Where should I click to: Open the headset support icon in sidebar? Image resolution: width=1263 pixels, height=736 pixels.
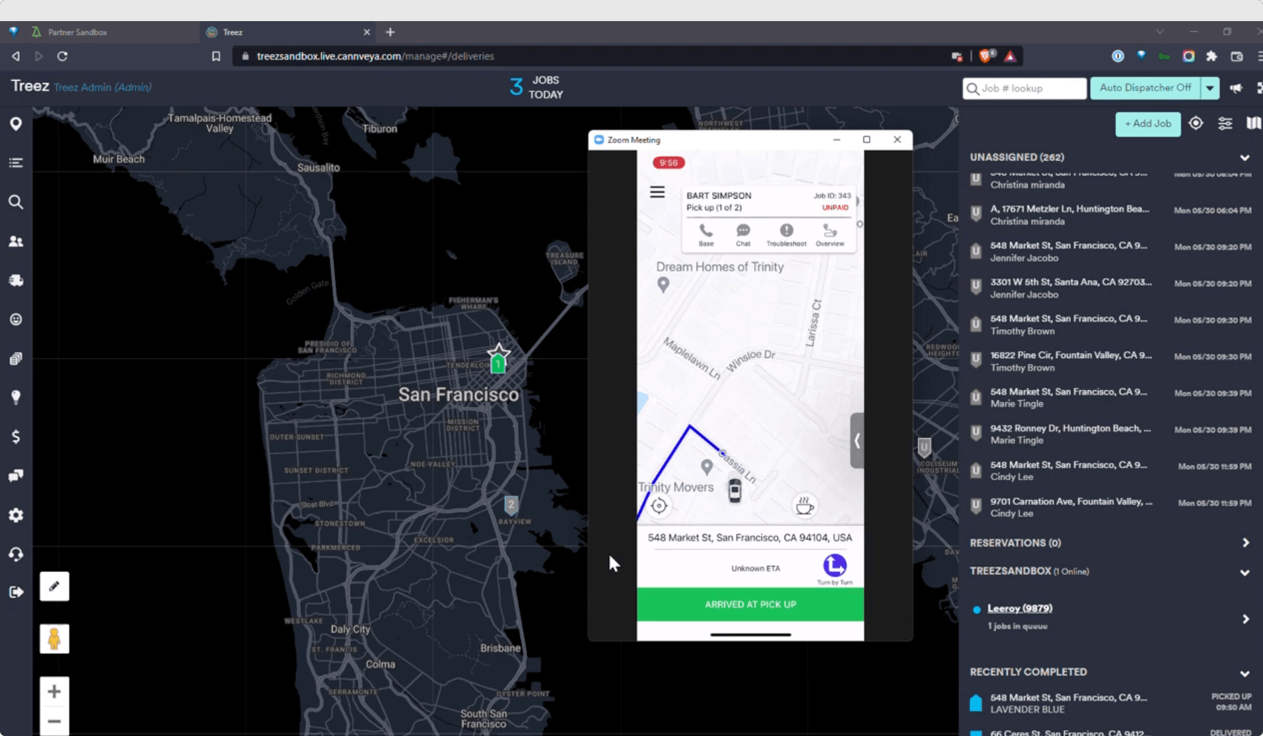16,554
